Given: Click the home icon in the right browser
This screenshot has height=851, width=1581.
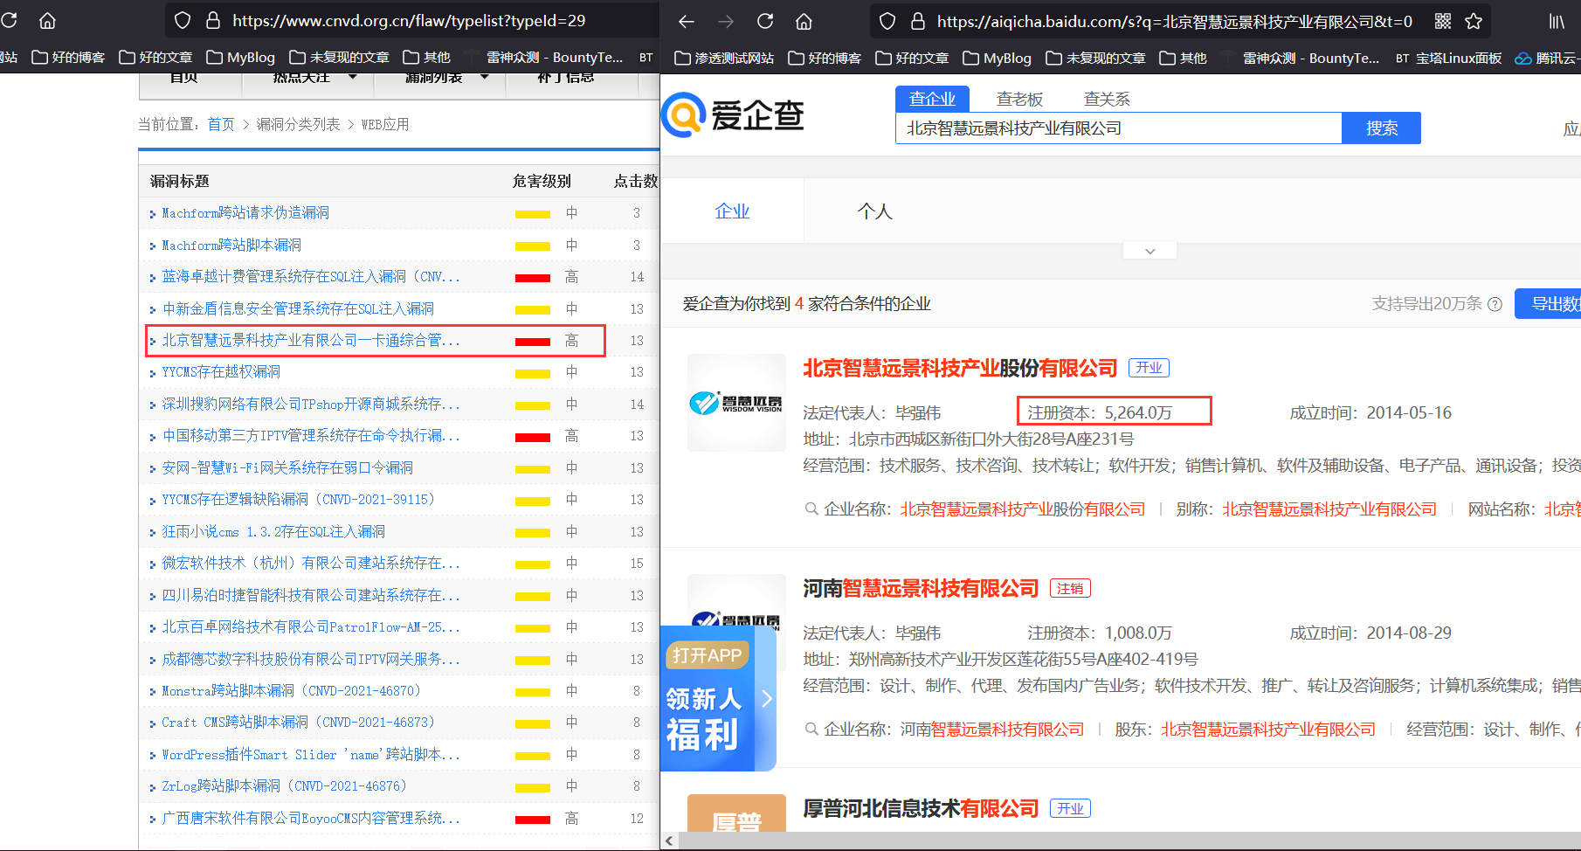Looking at the screenshot, I should pyautogui.click(x=804, y=20).
